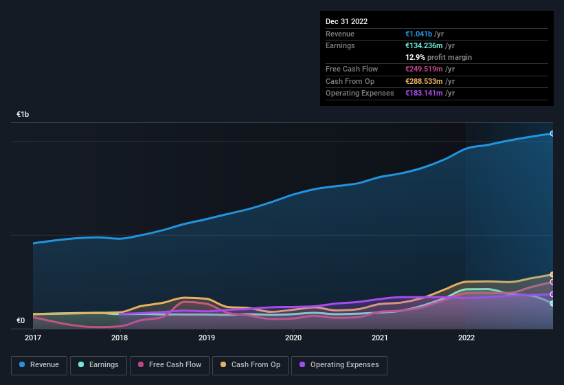The width and height of the screenshot is (564, 385).
Task: Toggle the Free Cash Flow legend button
Action: click(x=170, y=366)
